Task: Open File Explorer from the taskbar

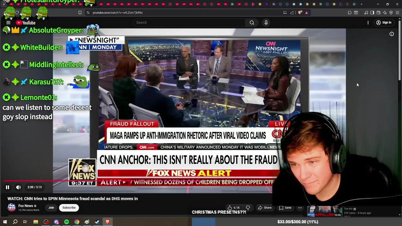Action: pos(36,222)
